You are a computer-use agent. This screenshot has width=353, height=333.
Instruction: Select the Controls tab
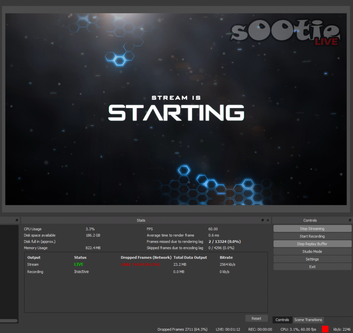tap(282, 320)
